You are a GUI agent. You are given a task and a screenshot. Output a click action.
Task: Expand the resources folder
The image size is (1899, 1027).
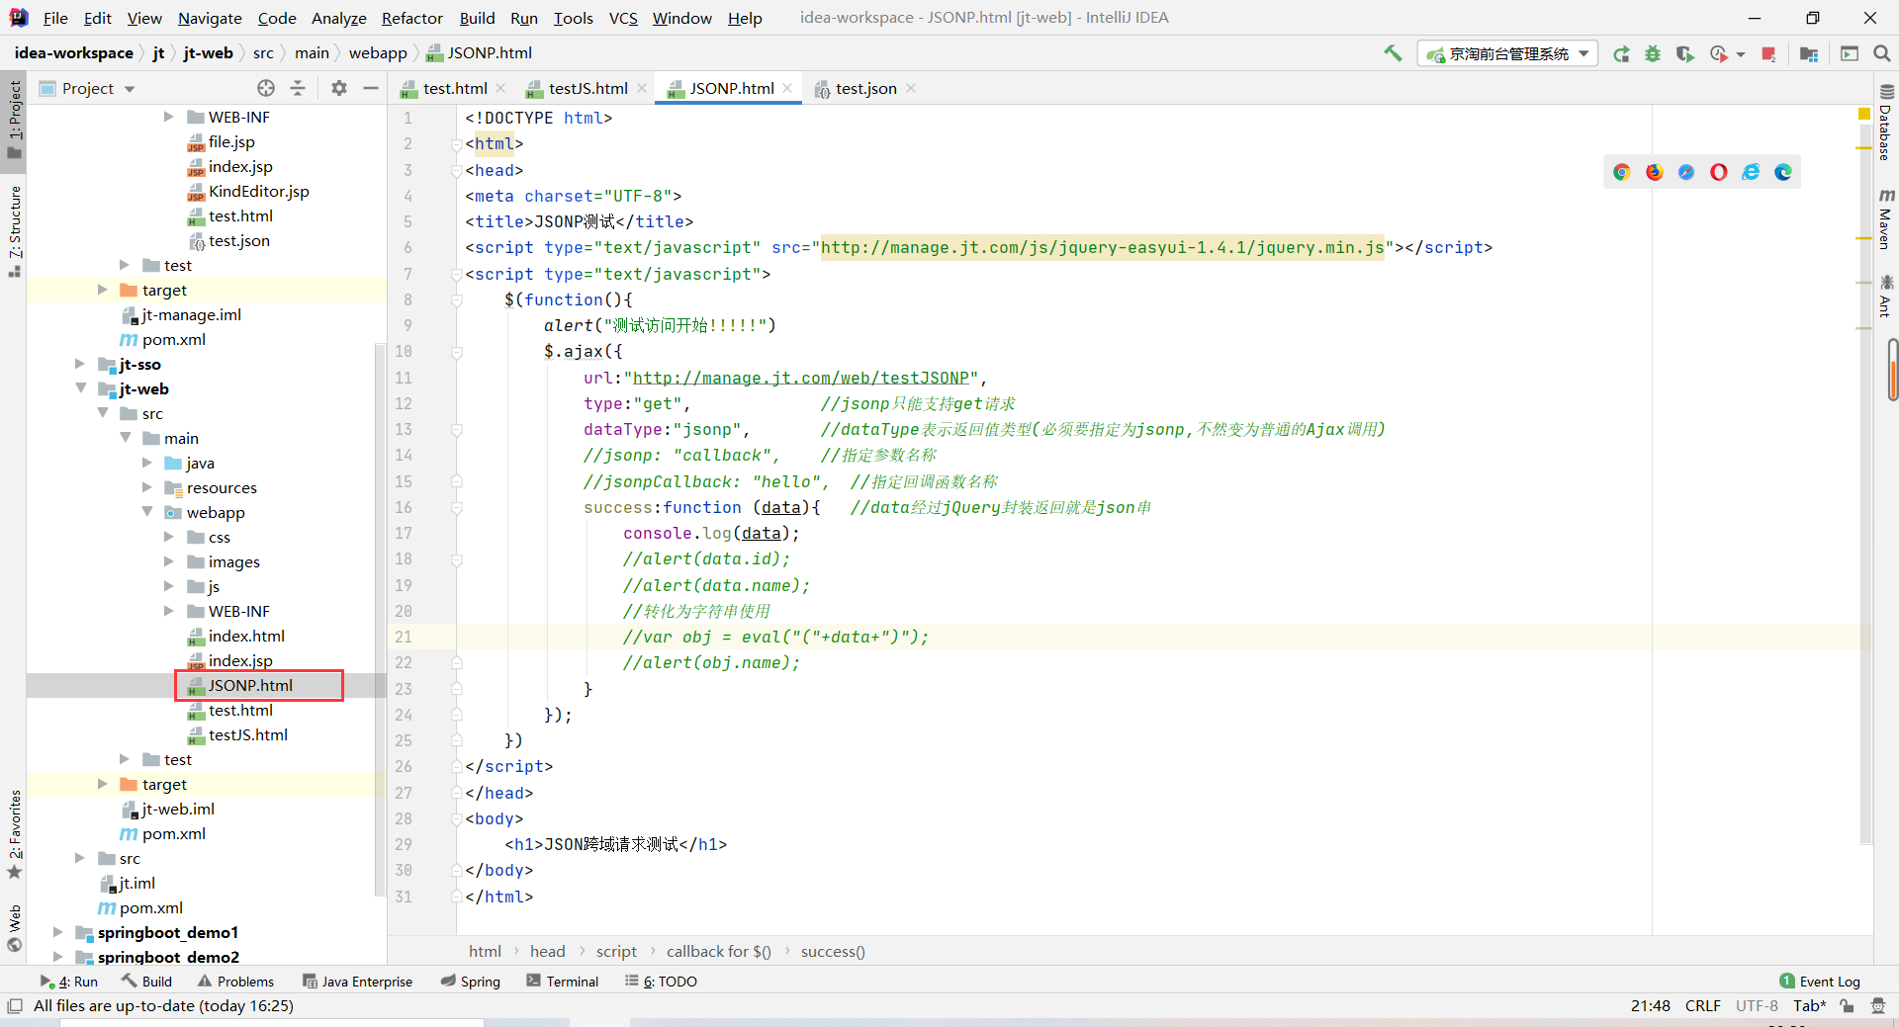tap(147, 487)
